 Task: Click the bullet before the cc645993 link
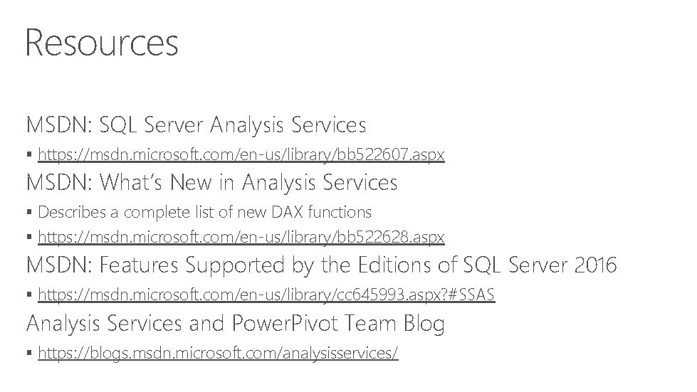click(29, 295)
